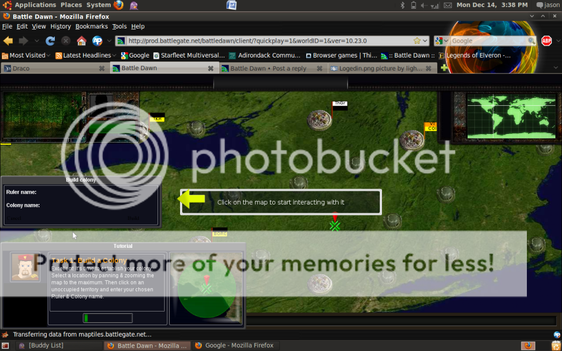The image size is (562, 351).
Task: Open the Tools menu
Action: click(x=119, y=26)
